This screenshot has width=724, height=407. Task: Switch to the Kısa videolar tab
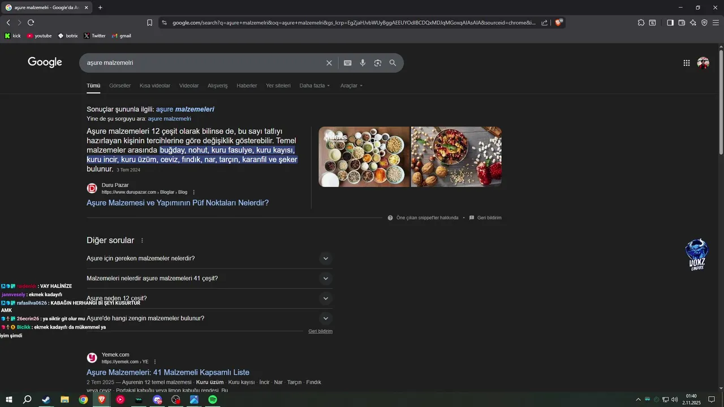click(155, 85)
